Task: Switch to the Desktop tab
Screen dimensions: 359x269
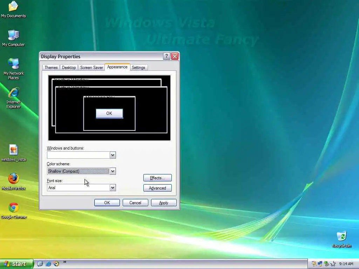Action: pos(69,68)
